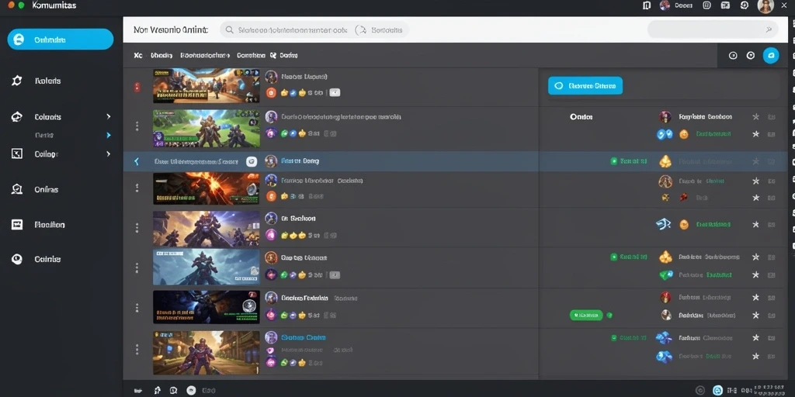Click the ring icon adjacent to the blue circular button
795x397 pixels.
point(751,56)
